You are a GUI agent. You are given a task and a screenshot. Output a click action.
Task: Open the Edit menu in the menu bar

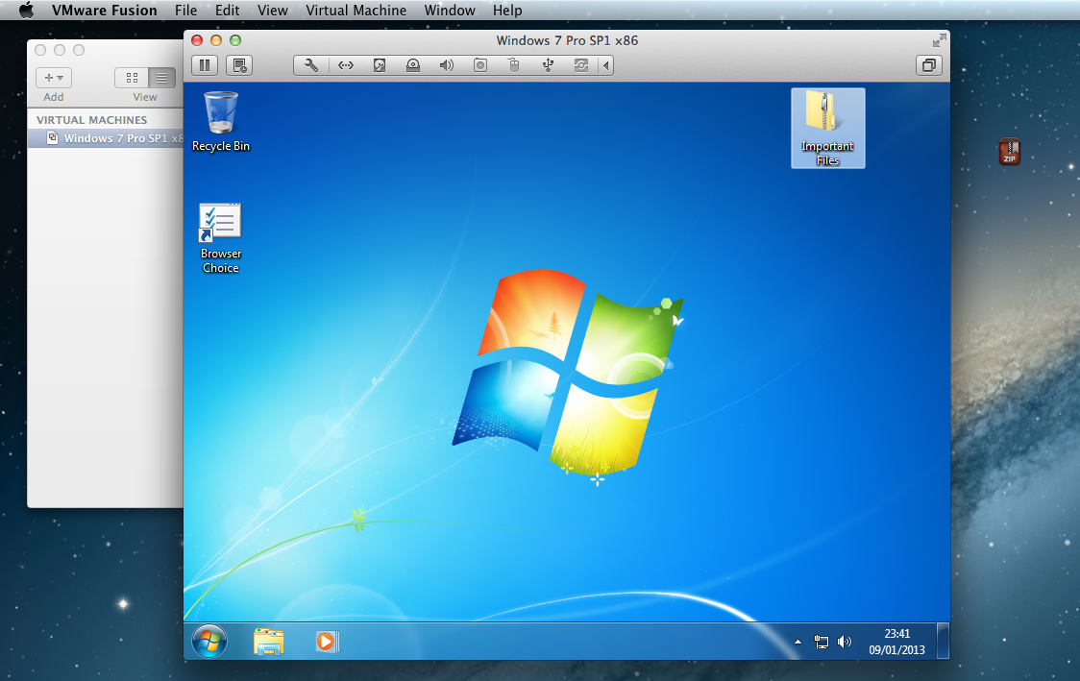point(227,11)
